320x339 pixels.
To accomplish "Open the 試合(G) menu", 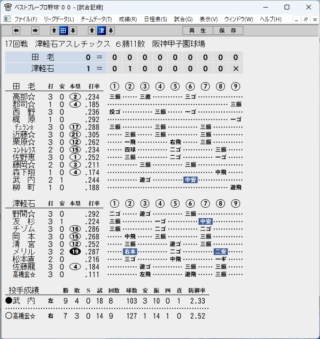I will click(183, 19).
